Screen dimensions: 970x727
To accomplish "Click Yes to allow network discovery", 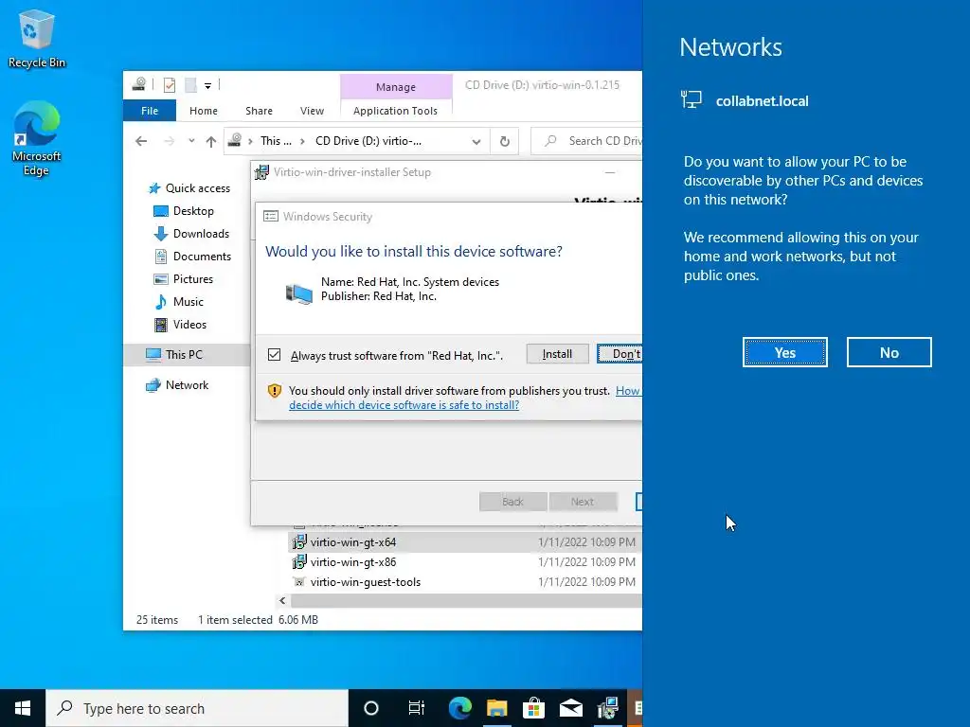I will pos(785,352).
